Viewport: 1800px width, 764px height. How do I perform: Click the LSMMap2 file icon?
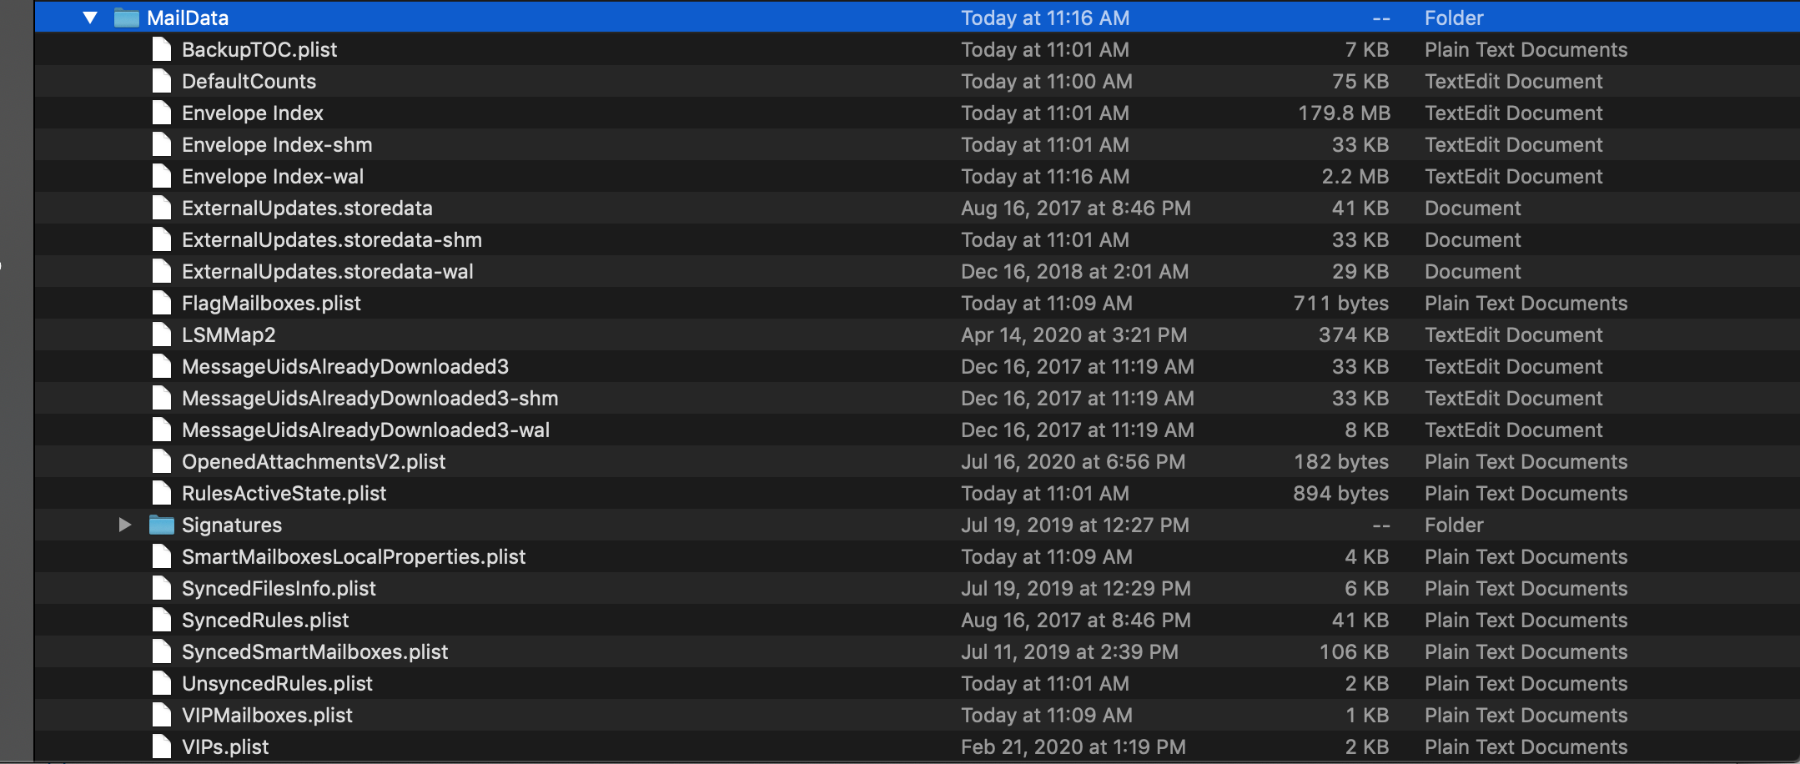[x=162, y=334]
